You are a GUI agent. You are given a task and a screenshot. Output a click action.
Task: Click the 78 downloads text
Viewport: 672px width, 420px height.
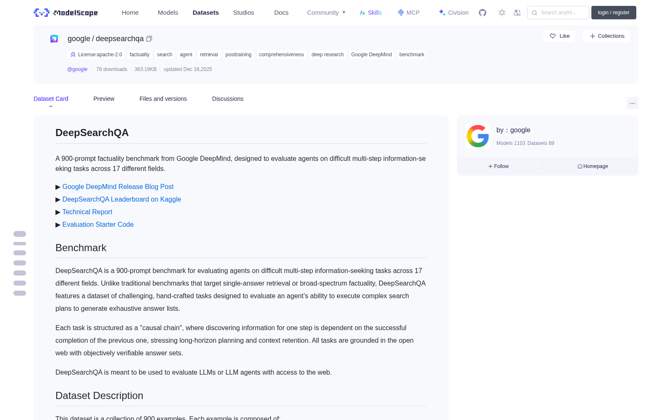pos(112,69)
